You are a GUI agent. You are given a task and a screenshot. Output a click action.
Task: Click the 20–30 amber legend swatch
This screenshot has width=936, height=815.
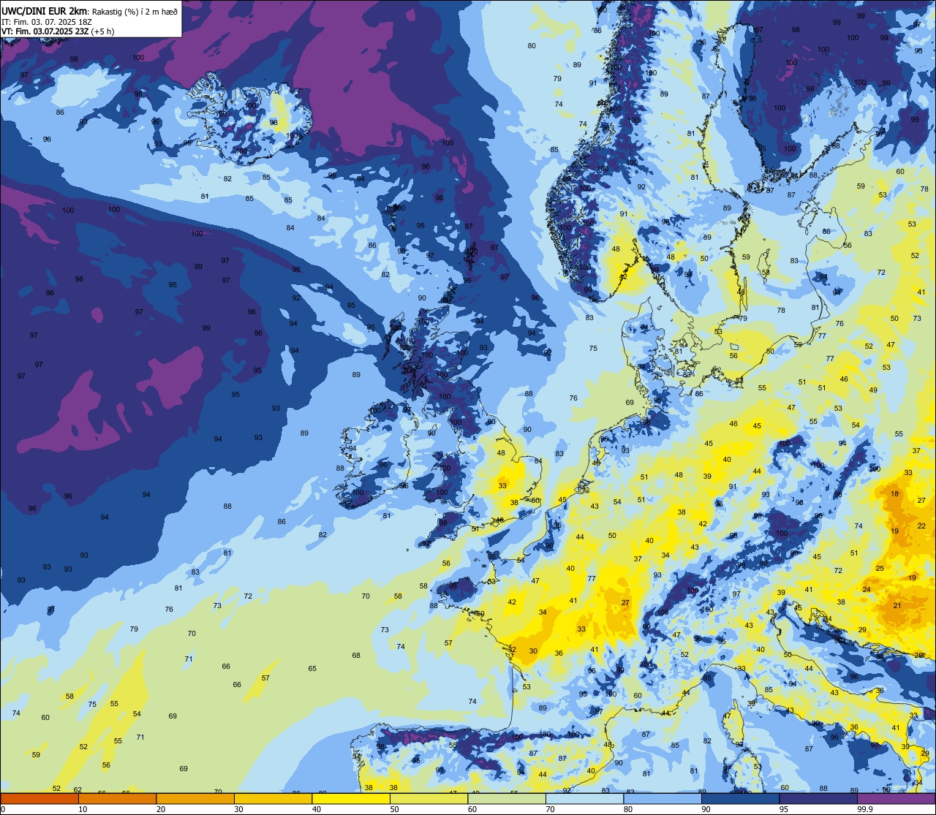(x=195, y=799)
